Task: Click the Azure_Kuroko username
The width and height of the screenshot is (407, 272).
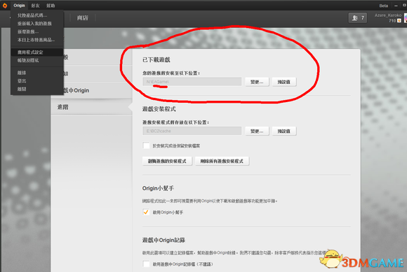Action: (x=388, y=15)
